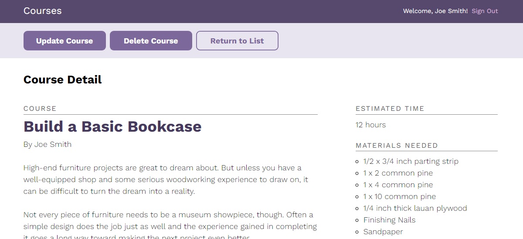Select the 1/4 inch thick lauan plywood item
Viewport: 523px width, 239px height.
[415, 208]
